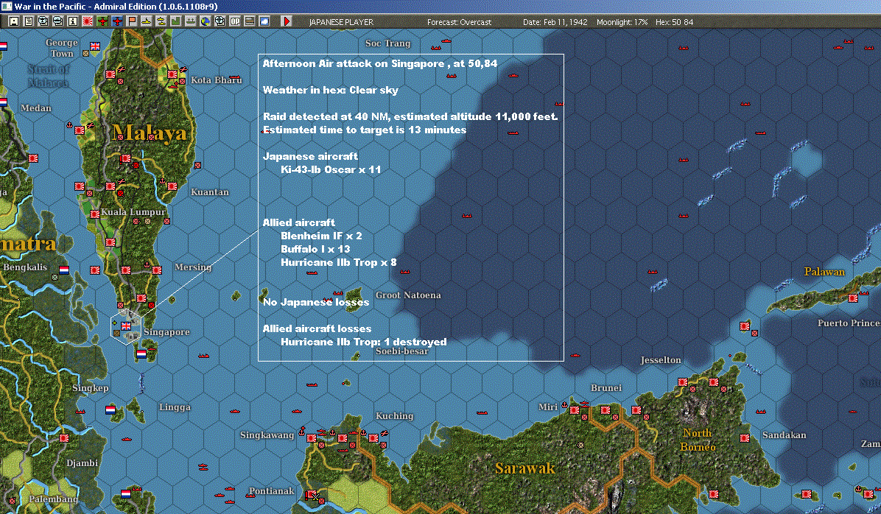Select Japanese flag base at Sandakan
This screenshot has height=514, width=881.
point(745,438)
